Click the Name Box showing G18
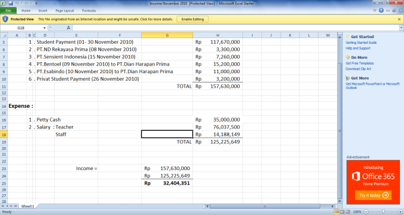The image size is (404, 215). [x=21, y=28]
